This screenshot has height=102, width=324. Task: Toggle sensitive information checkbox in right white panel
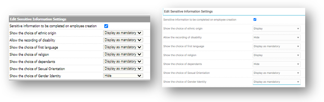pyautogui.click(x=255, y=20)
